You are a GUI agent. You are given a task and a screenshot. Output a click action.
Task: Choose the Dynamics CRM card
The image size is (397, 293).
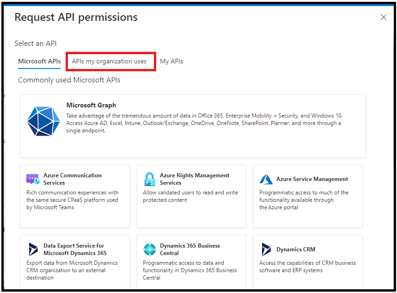point(307,264)
